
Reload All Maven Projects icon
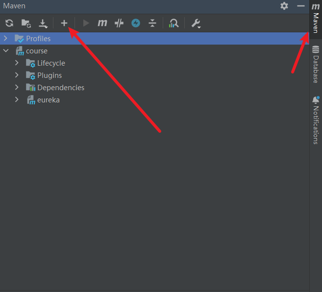pyautogui.click(x=9, y=23)
